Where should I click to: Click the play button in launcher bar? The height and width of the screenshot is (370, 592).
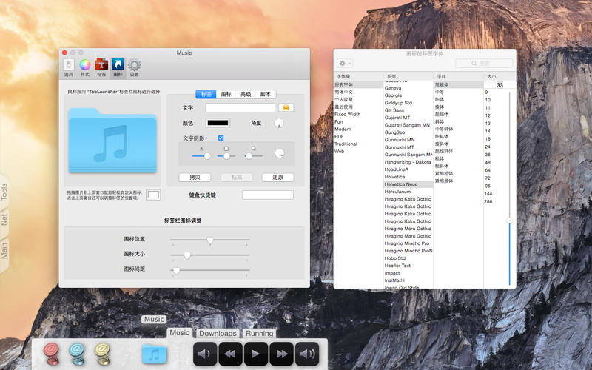point(256,354)
